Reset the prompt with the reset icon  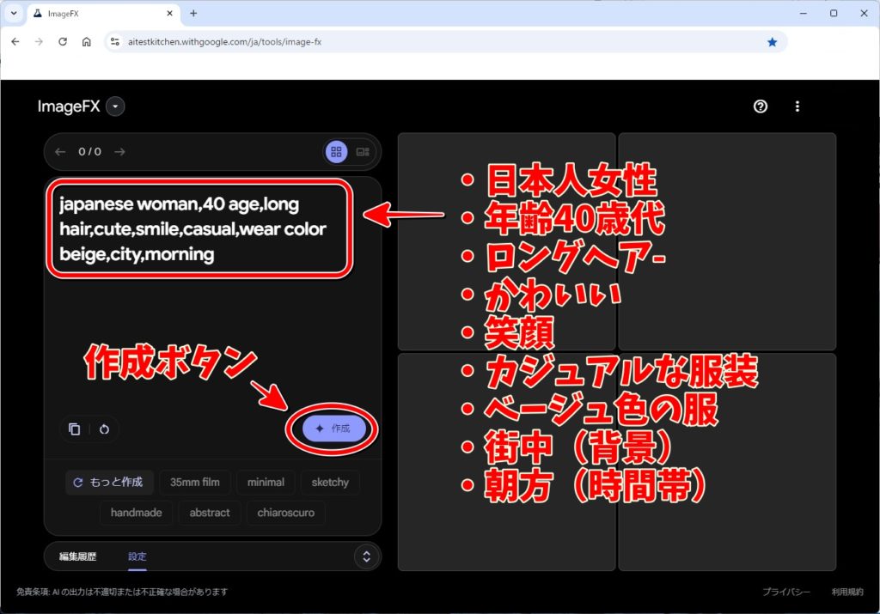click(104, 429)
